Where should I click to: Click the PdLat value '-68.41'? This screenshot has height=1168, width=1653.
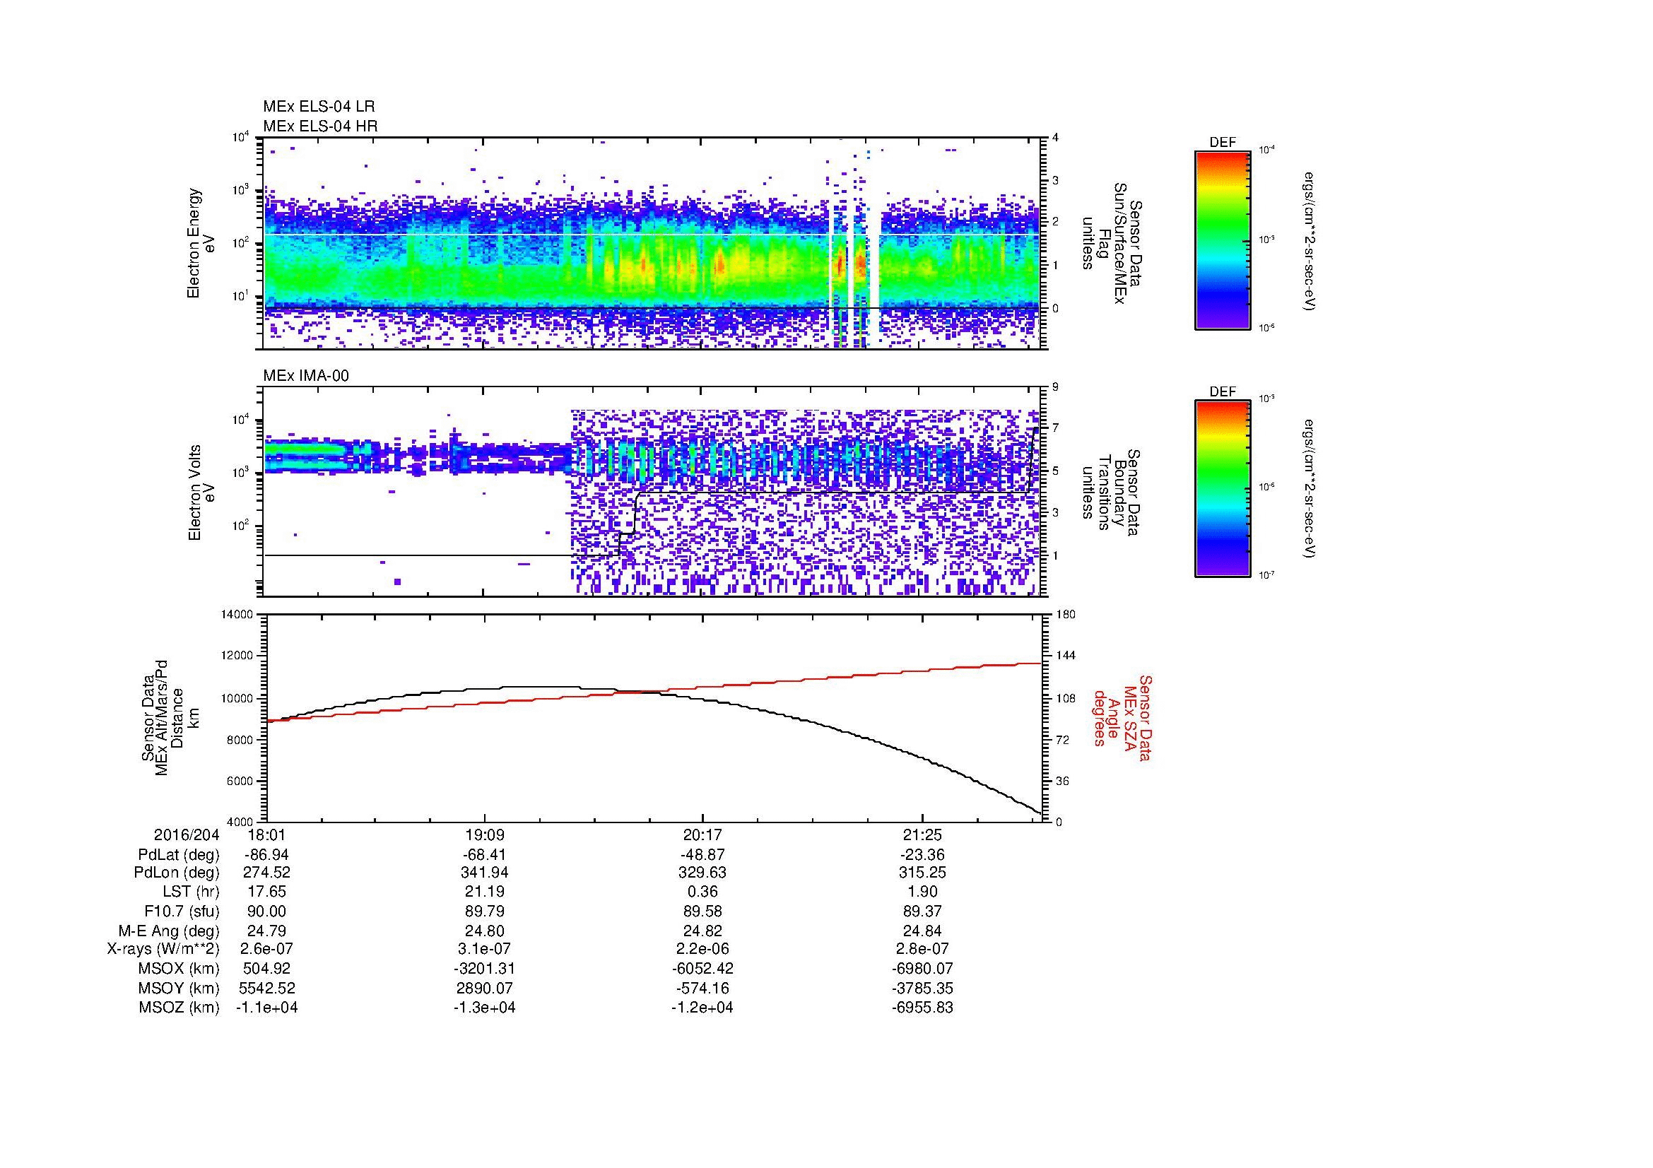[486, 855]
